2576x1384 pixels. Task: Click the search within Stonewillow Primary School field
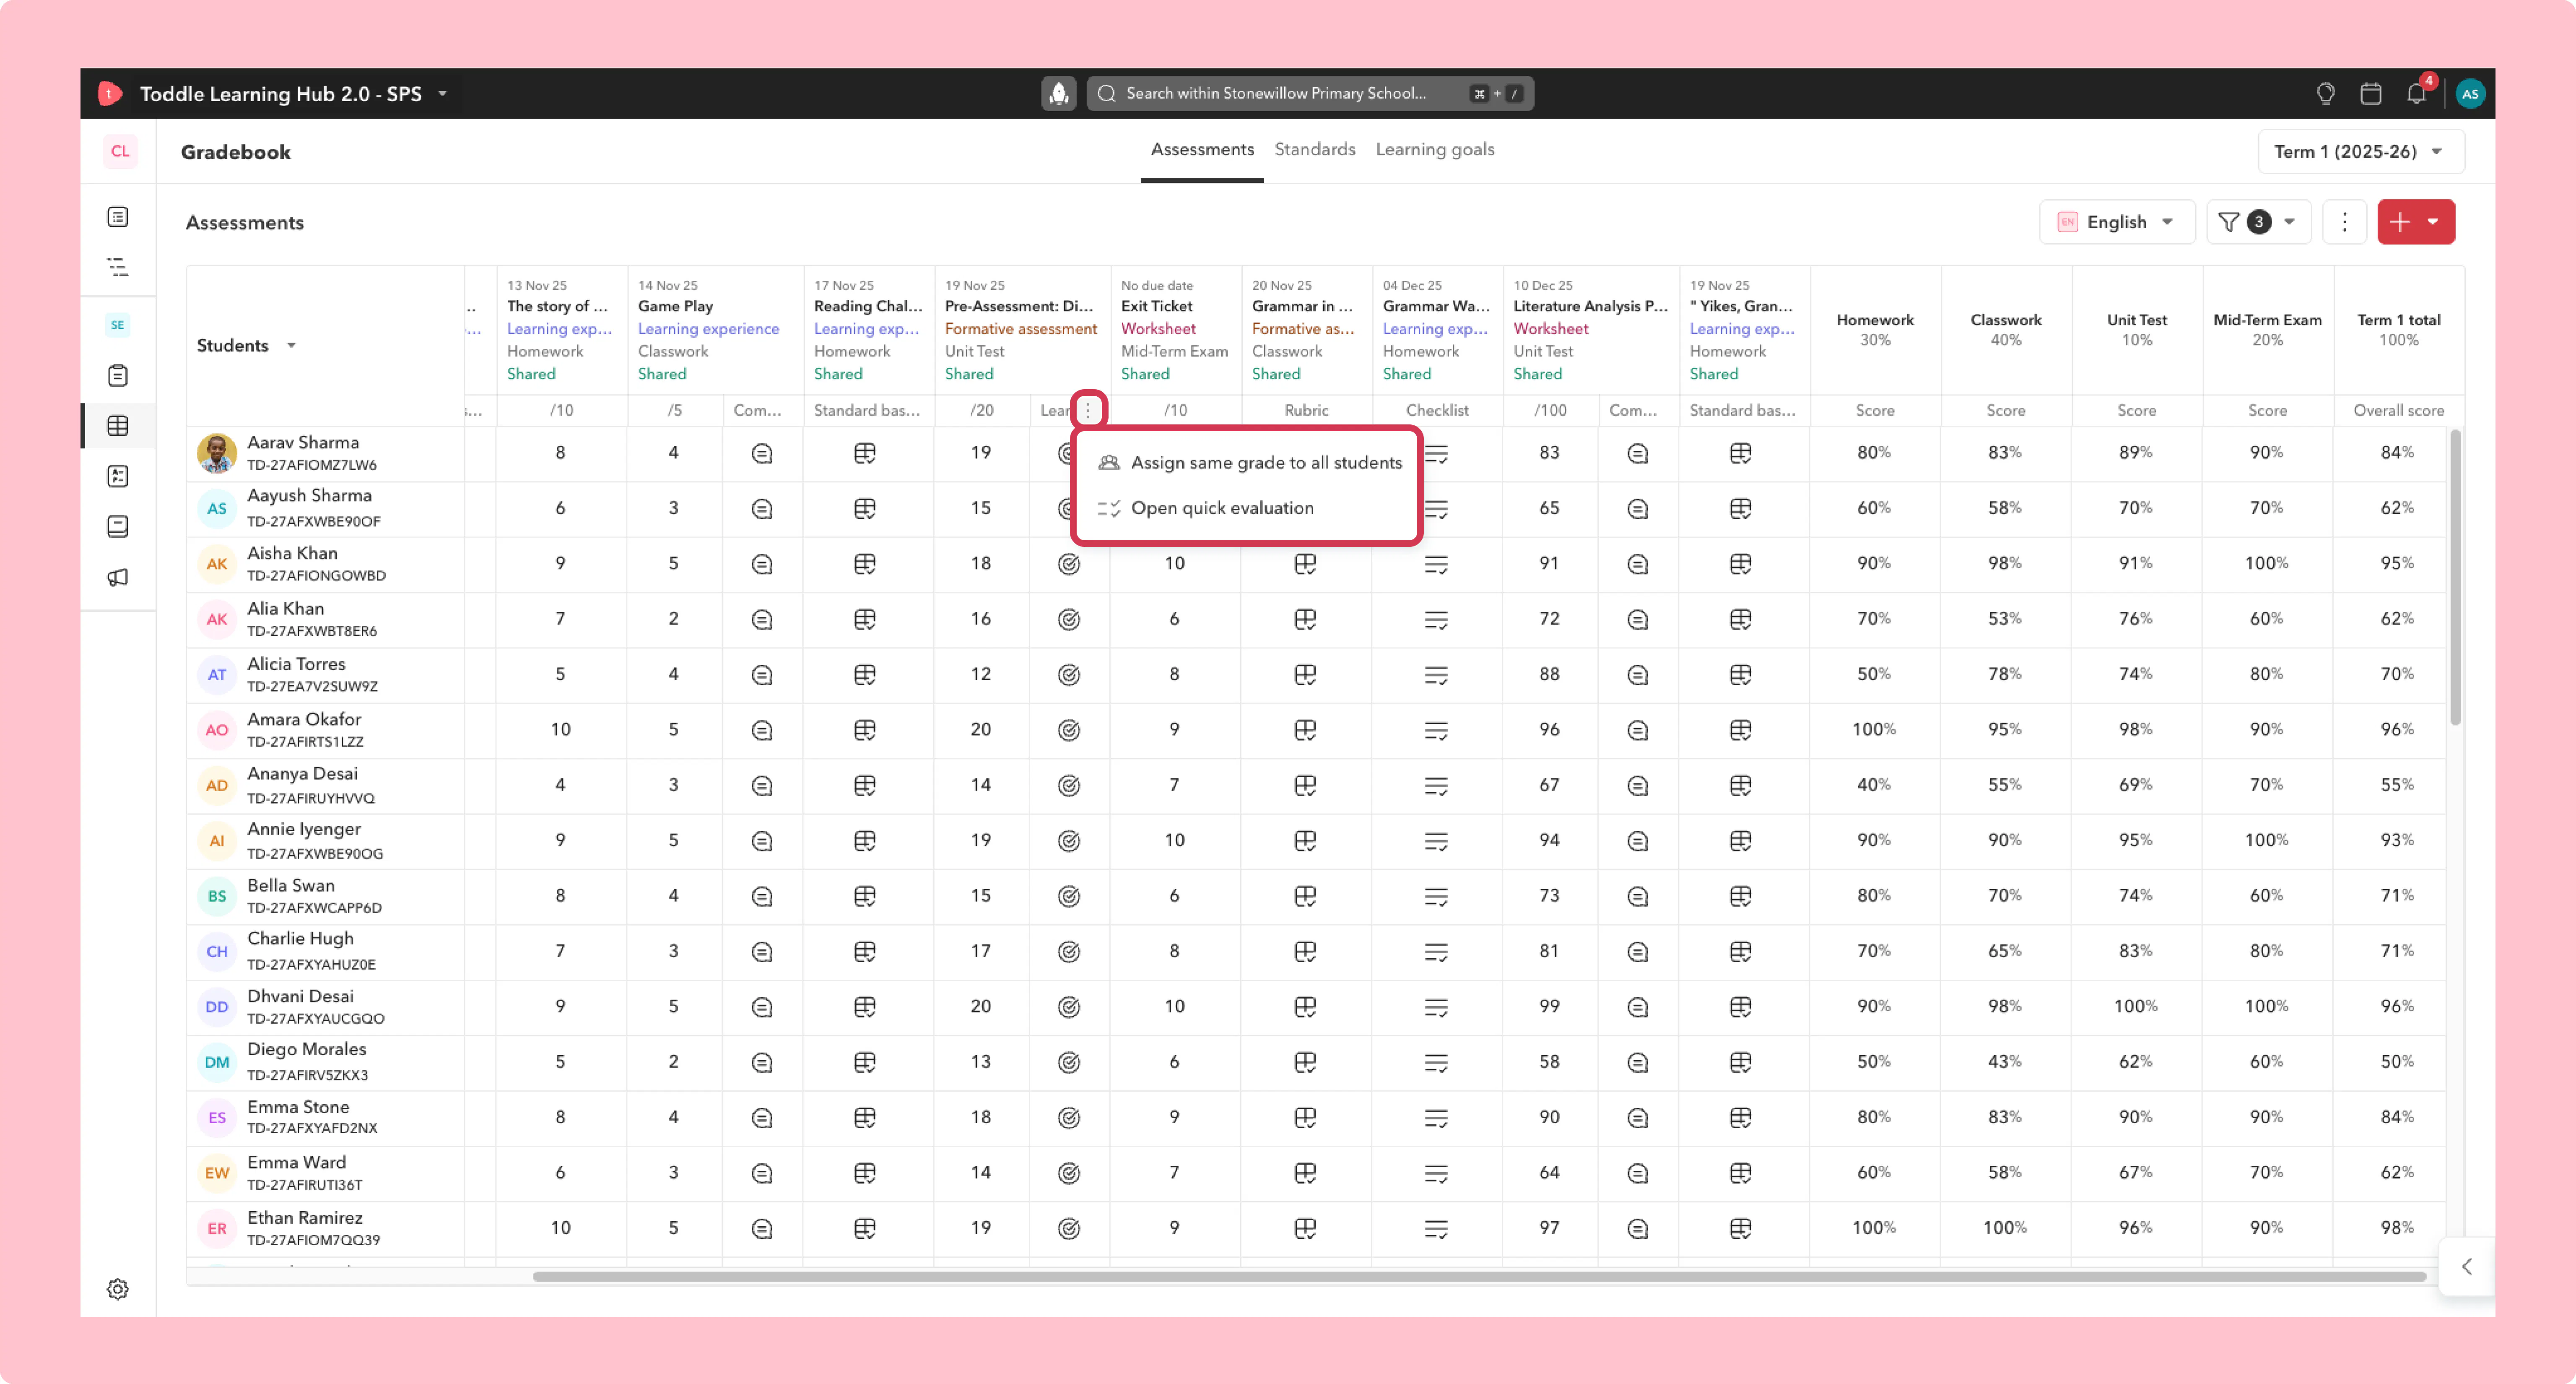coord(1310,93)
